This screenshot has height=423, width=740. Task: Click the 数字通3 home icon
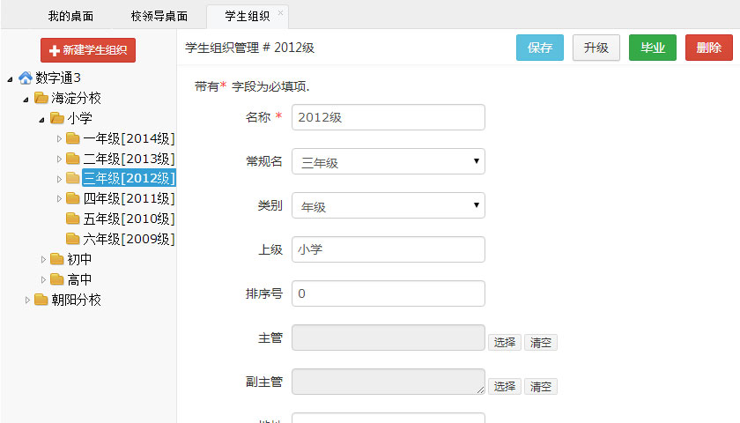click(x=26, y=78)
